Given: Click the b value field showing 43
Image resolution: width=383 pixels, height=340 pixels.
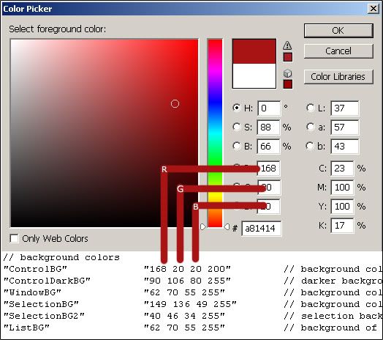Looking at the screenshot, I should click(345, 147).
